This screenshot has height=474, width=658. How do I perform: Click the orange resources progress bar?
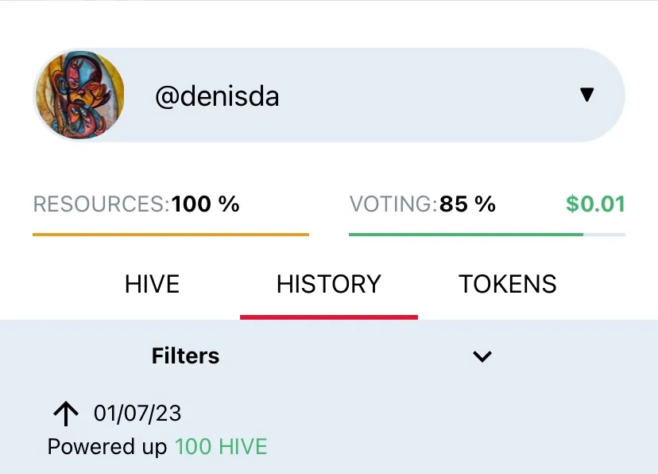coord(170,235)
